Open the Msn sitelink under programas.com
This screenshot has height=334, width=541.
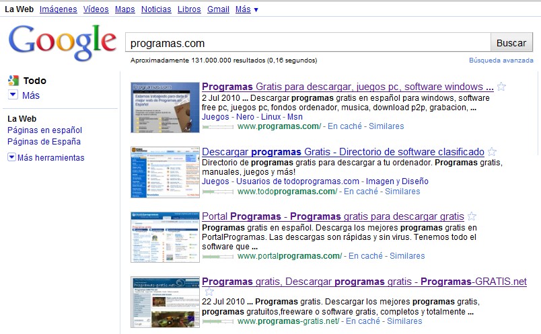[295, 117]
